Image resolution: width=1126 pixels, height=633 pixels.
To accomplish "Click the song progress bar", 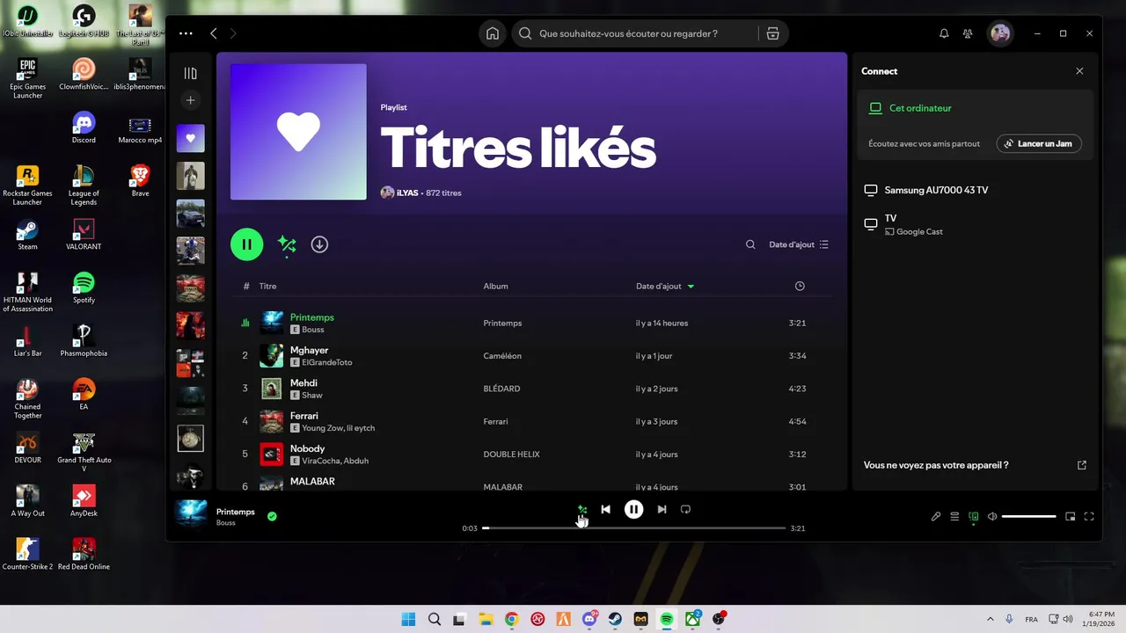I will tap(633, 528).
